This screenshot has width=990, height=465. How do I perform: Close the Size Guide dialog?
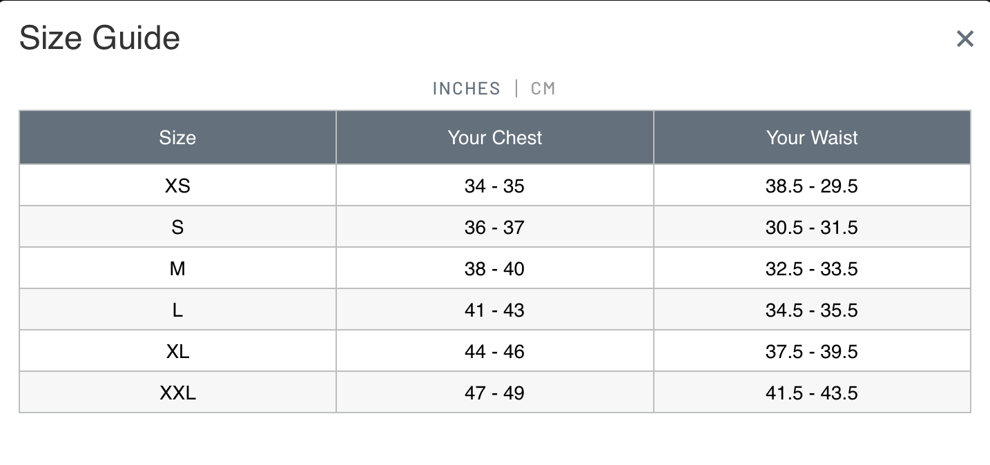click(964, 39)
